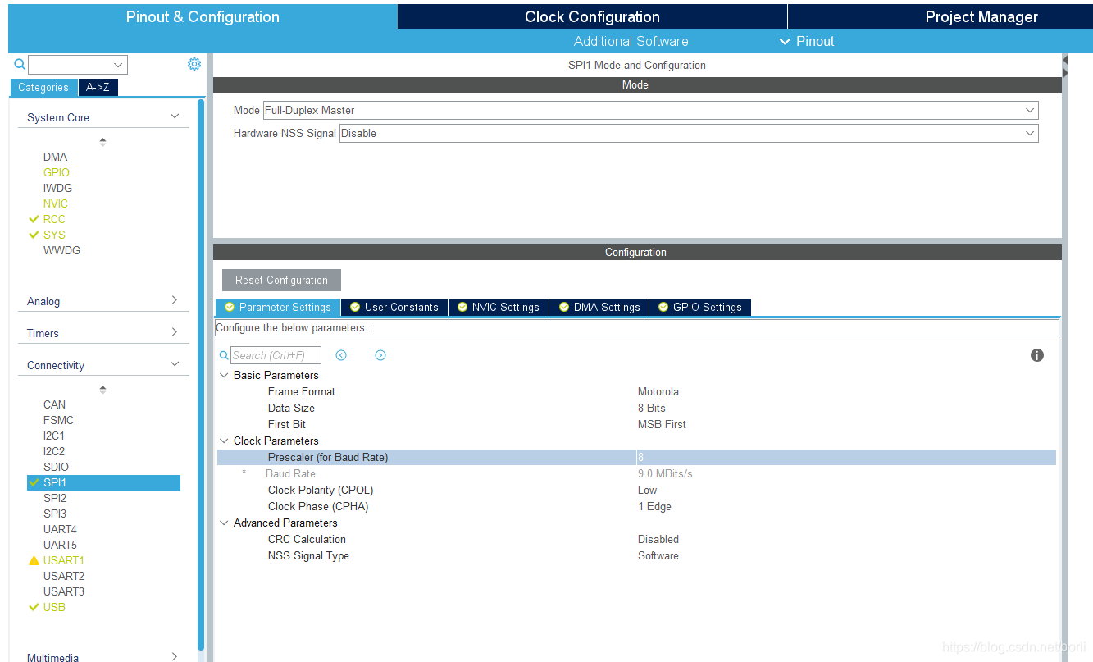Screen dimensions: 1093x662
Task: Open the NVIC Settings tab
Action: (x=499, y=307)
